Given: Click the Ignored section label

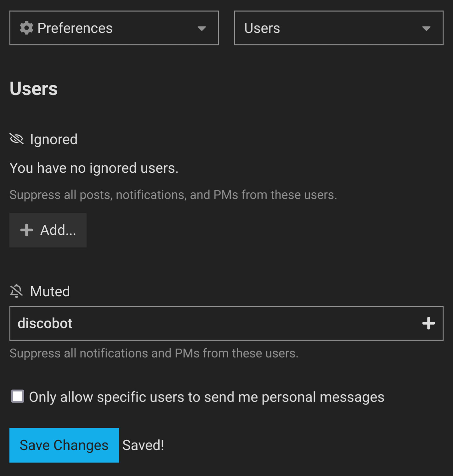Looking at the screenshot, I should [x=54, y=139].
